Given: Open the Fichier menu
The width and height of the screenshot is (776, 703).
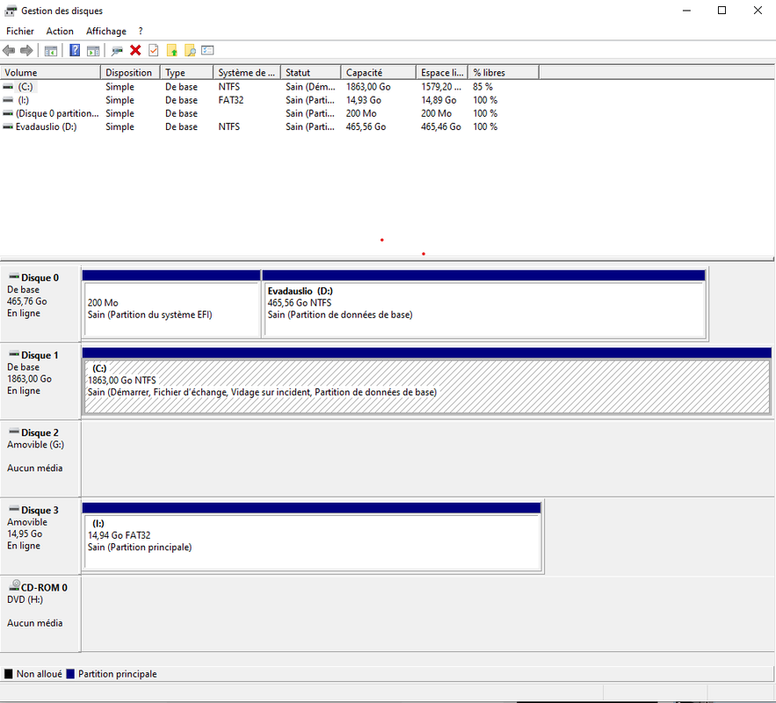Looking at the screenshot, I should [x=20, y=31].
